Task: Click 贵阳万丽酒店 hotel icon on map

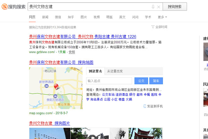Action: (55, 96)
